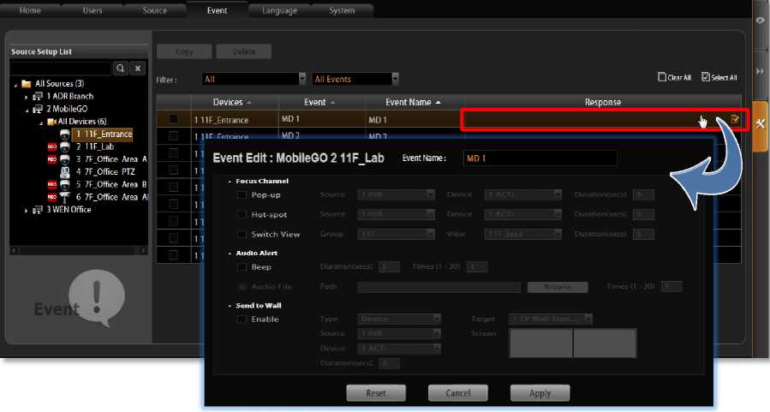Screen dimensions: 770x412
Task: Open the System tab
Action: click(x=343, y=10)
